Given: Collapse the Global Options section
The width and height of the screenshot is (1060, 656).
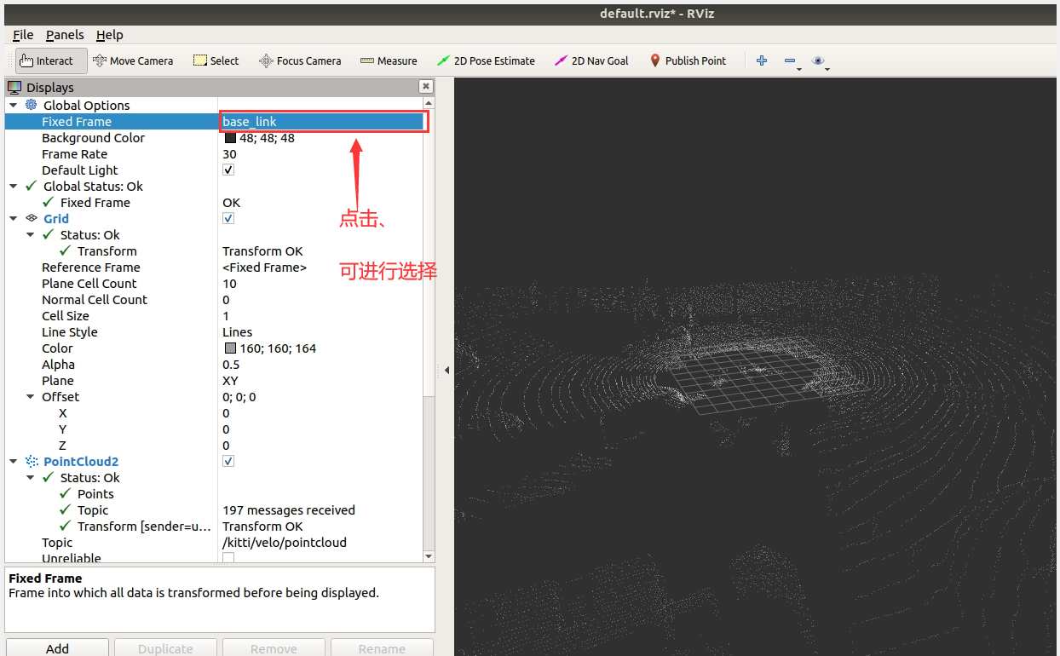Looking at the screenshot, I should click(x=14, y=105).
